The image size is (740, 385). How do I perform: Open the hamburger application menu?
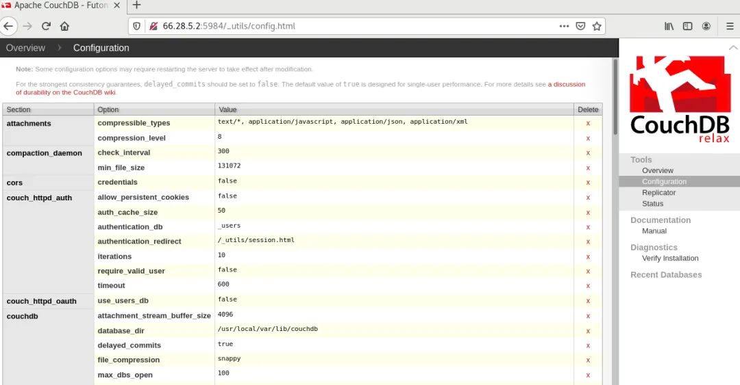click(730, 26)
